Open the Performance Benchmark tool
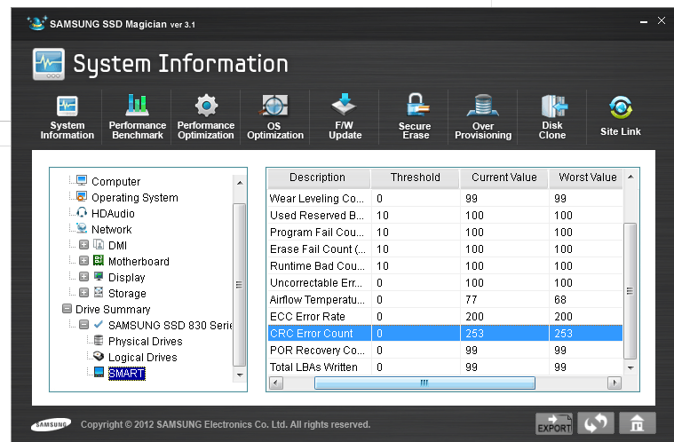Screen dimensions: 674x442 137,116
